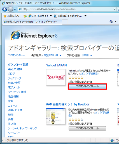Open the 買い物 category
The height and width of the screenshot is (144, 119).
(x=12, y=124)
